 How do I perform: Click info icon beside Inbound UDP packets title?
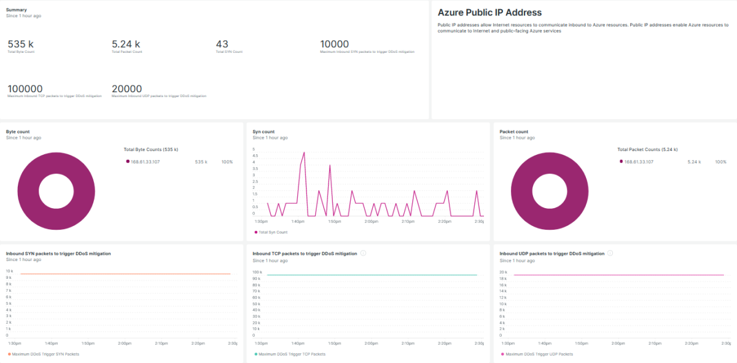pyautogui.click(x=610, y=253)
